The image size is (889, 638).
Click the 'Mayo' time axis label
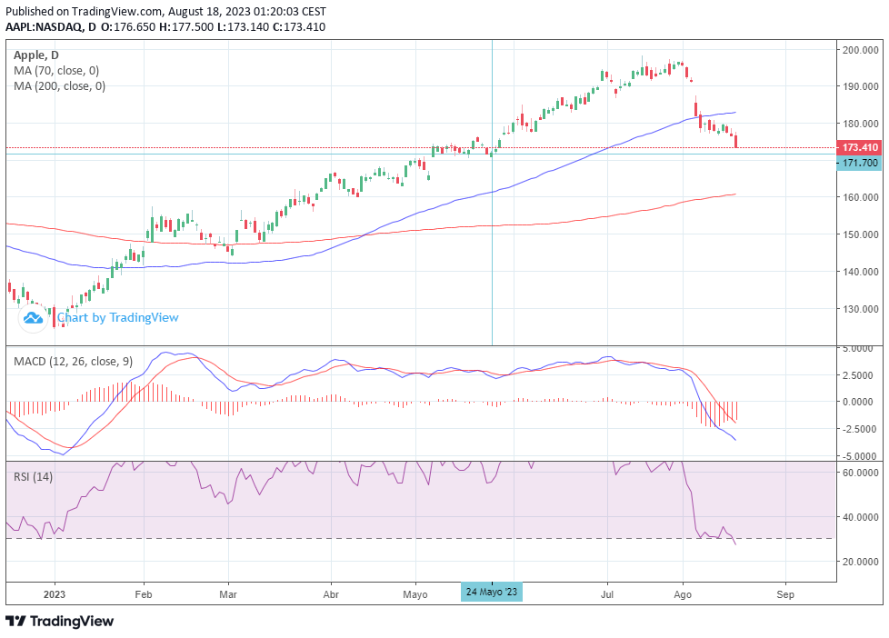tap(415, 594)
